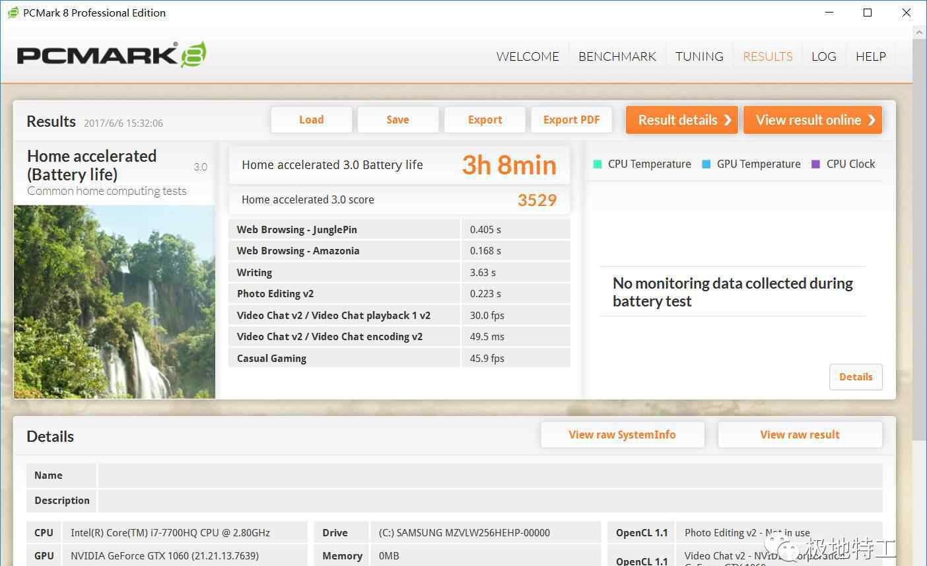
Task: Click the Load button
Action: tap(311, 120)
